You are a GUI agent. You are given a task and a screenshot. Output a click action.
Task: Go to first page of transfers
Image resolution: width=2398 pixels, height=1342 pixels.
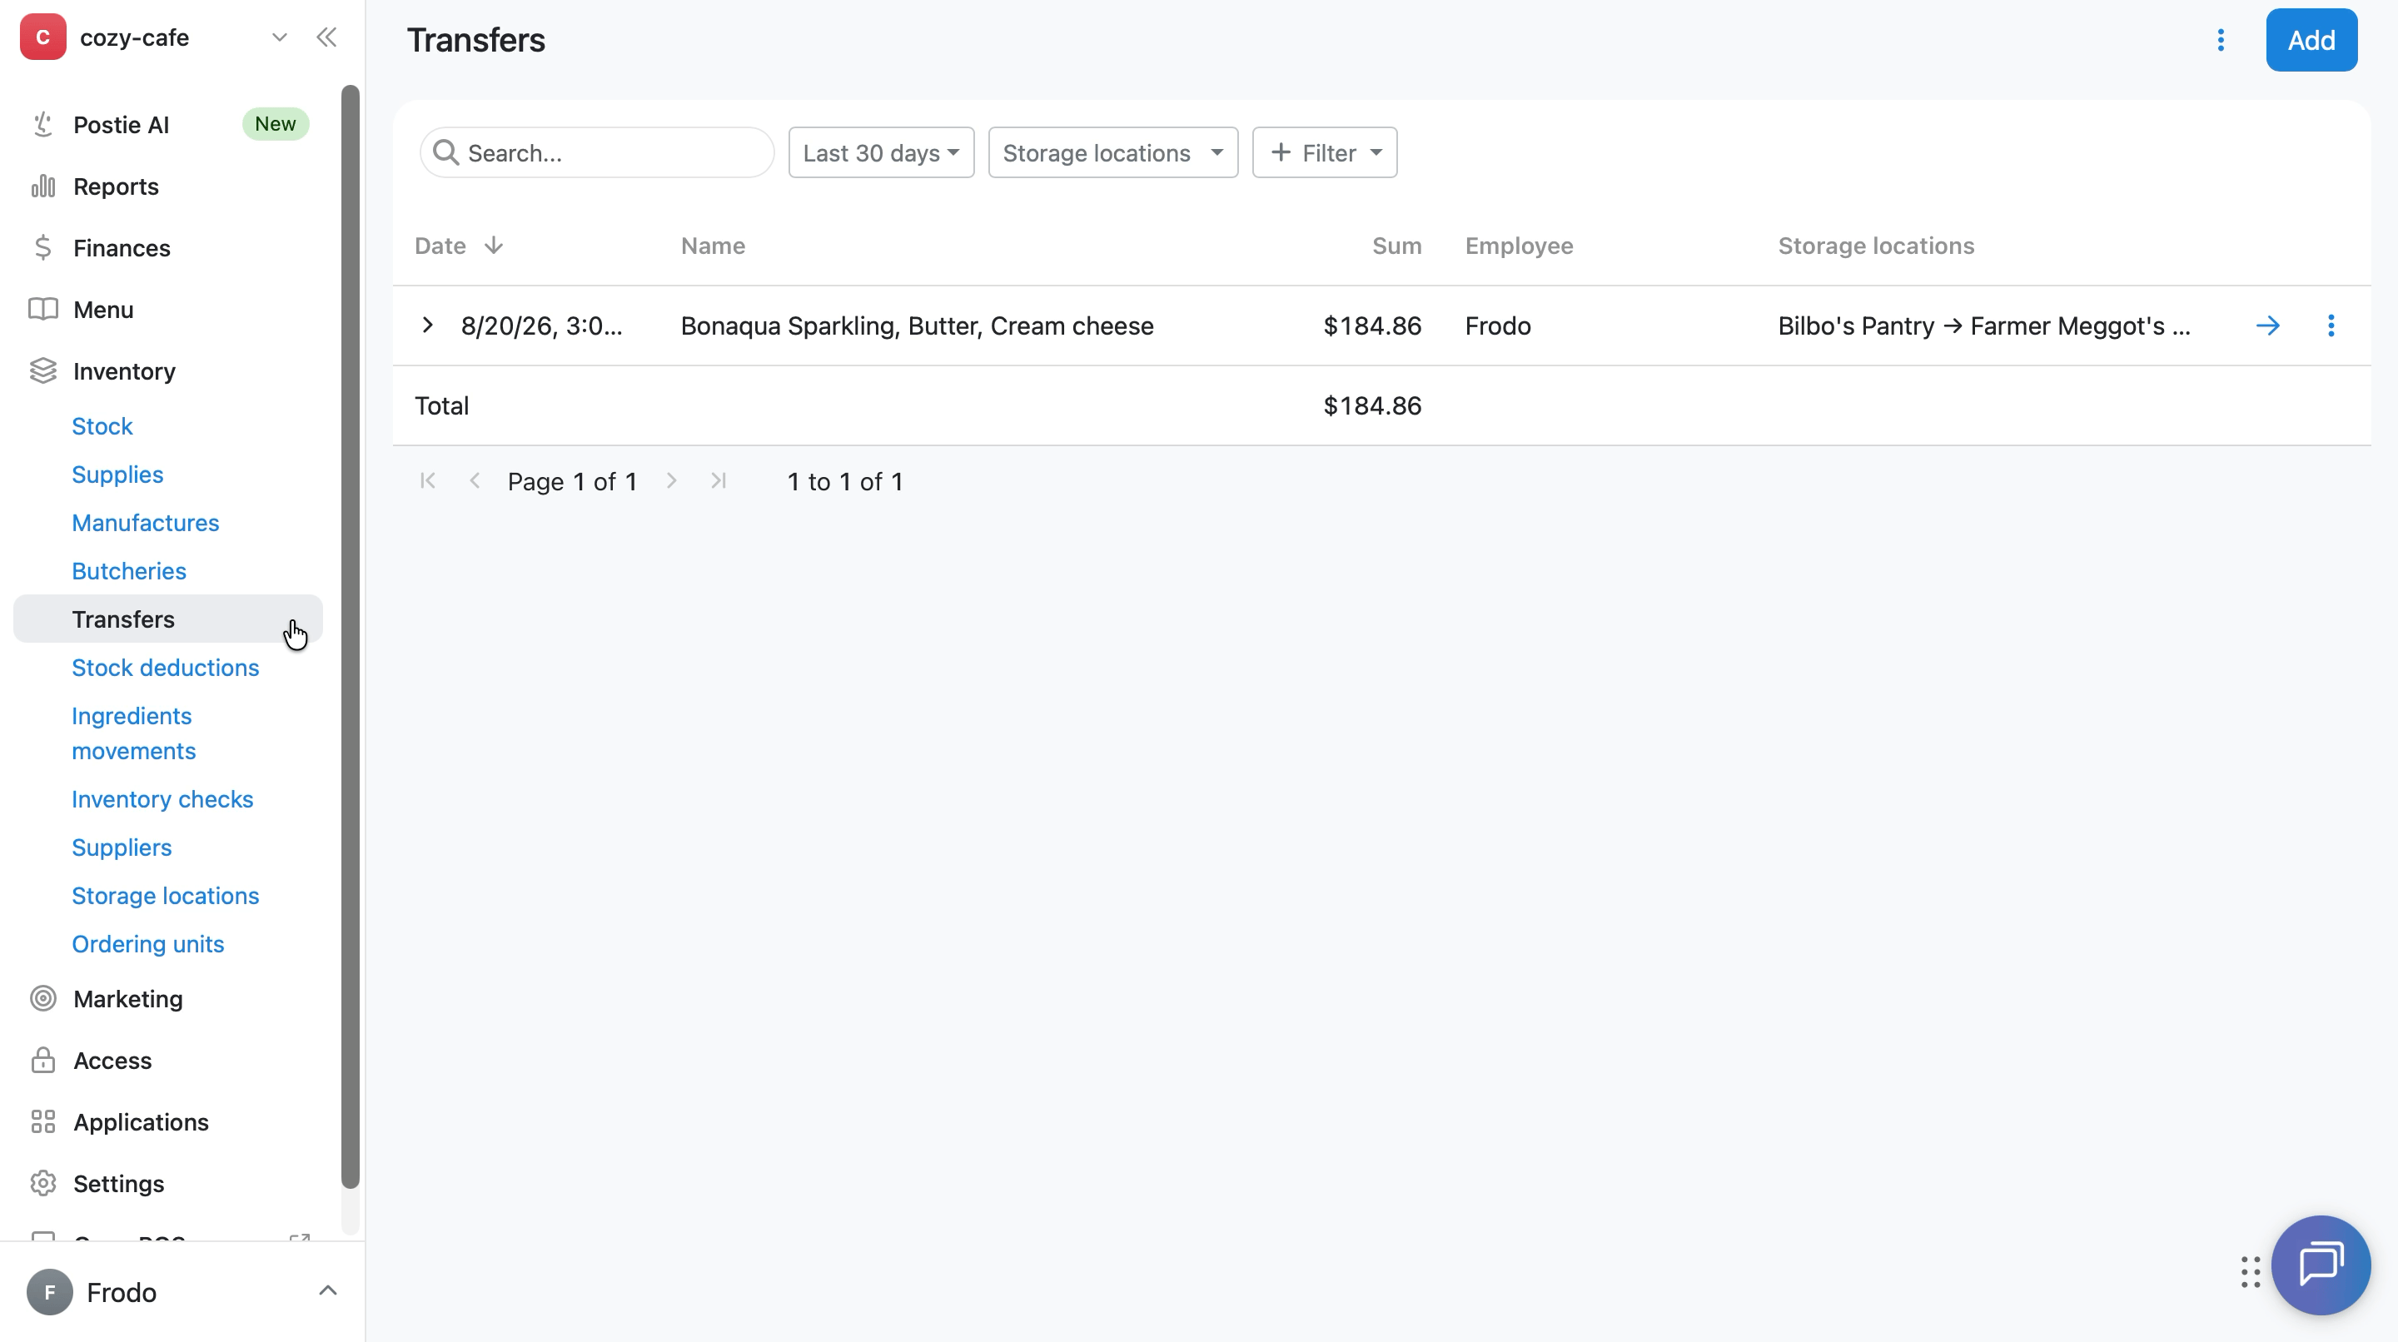coord(427,481)
